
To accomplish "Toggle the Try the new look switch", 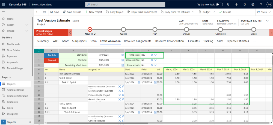I will (219, 4).
